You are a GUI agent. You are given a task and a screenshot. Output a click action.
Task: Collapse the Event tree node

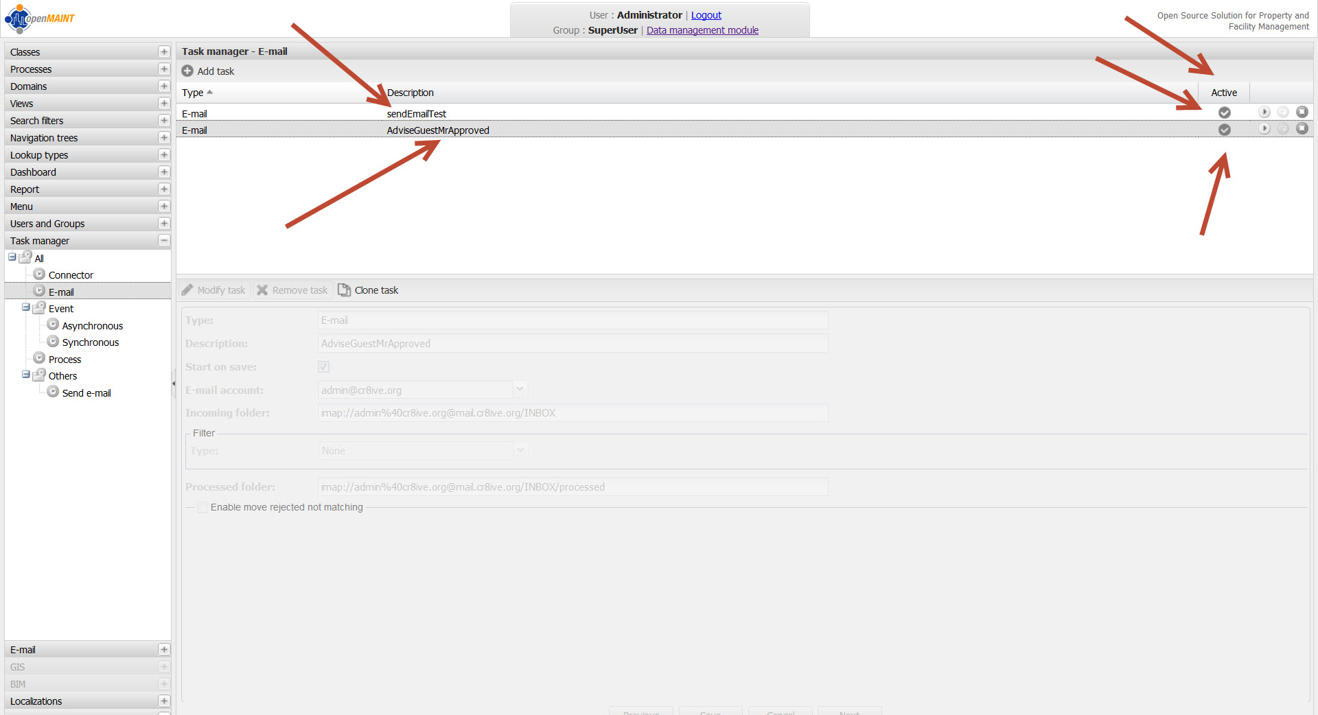coord(25,308)
